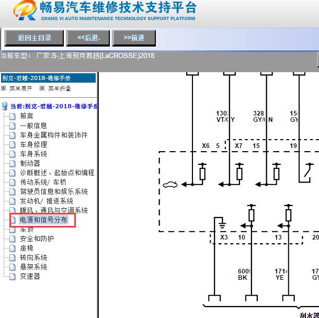Click the ground symbol in the diagram
Screen dimensions: 319x318
tap(222, 225)
